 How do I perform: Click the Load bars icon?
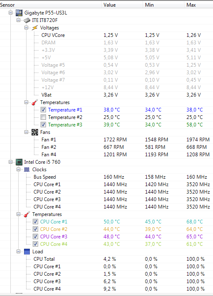27,252
